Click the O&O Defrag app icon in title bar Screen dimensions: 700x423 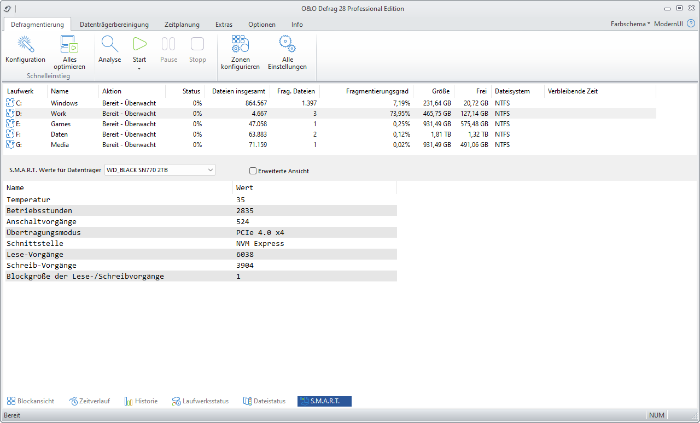8,8
